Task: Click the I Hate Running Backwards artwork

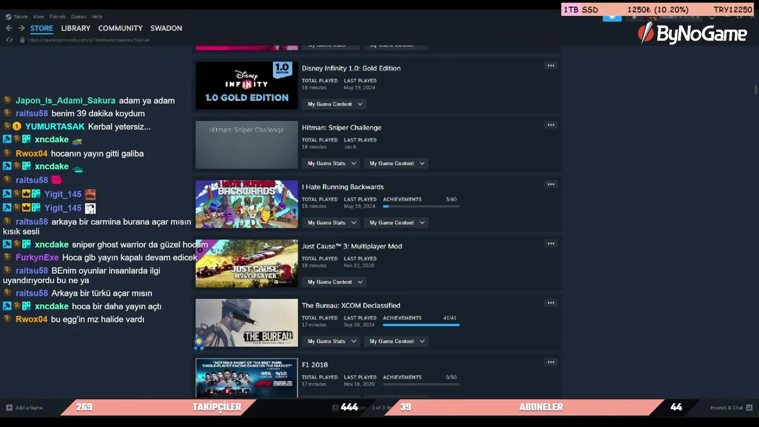Action: (247, 204)
